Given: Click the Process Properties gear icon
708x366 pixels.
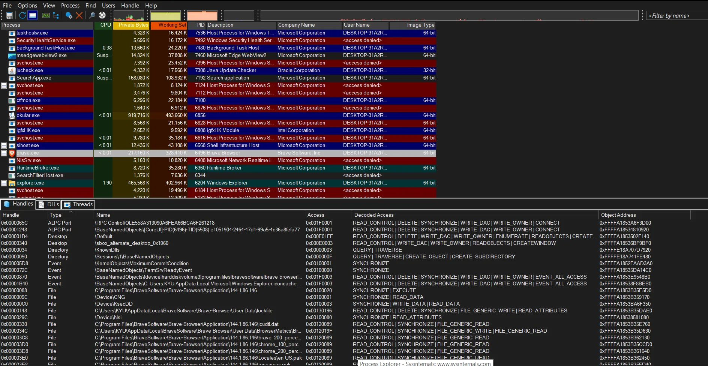Looking at the screenshot, I should [69, 15].
